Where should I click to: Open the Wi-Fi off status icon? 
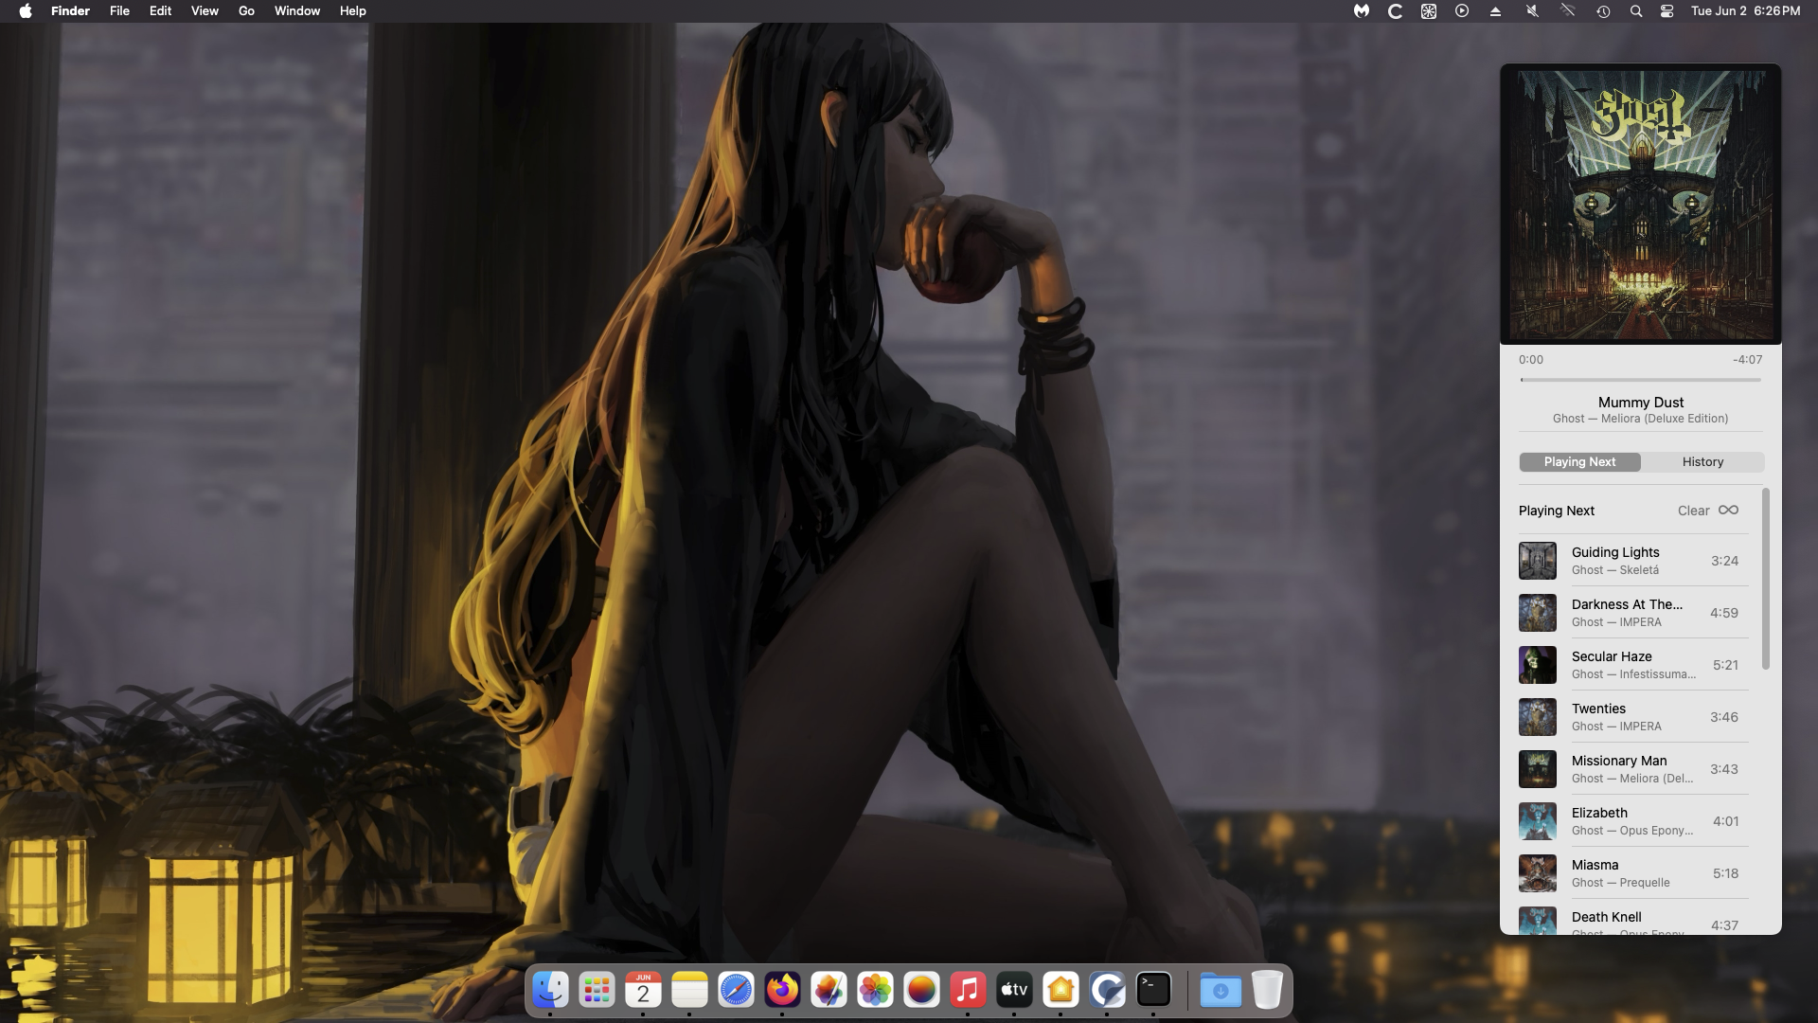[1568, 11]
